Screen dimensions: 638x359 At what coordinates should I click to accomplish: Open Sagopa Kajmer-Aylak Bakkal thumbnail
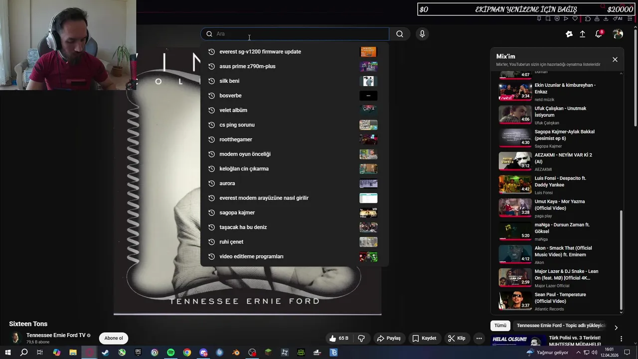coord(515,138)
